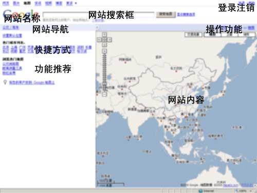Expand the More dropdown in top navigation
The width and height of the screenshot is (257, 193).
71,3
